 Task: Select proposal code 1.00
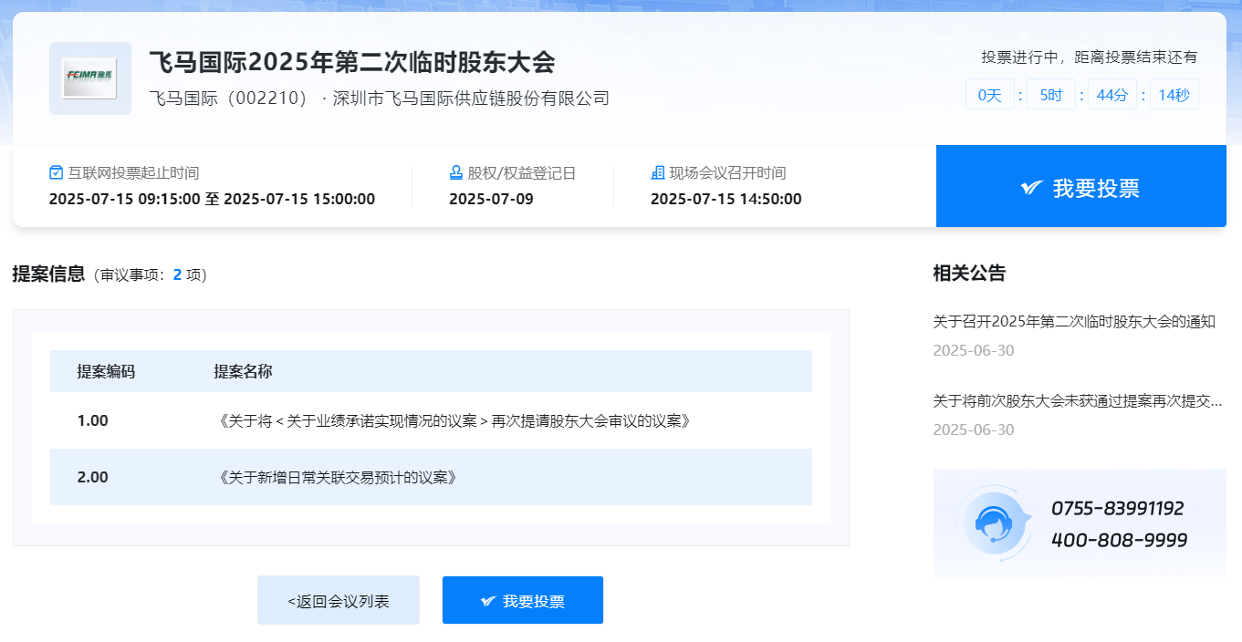93,420
